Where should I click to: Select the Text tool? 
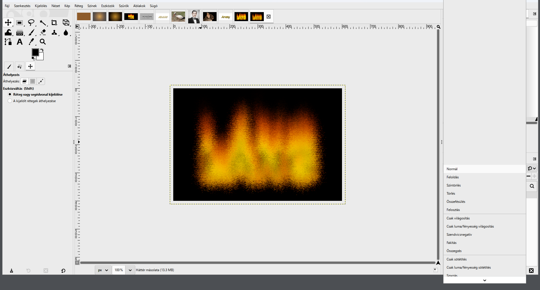(19, 42)
